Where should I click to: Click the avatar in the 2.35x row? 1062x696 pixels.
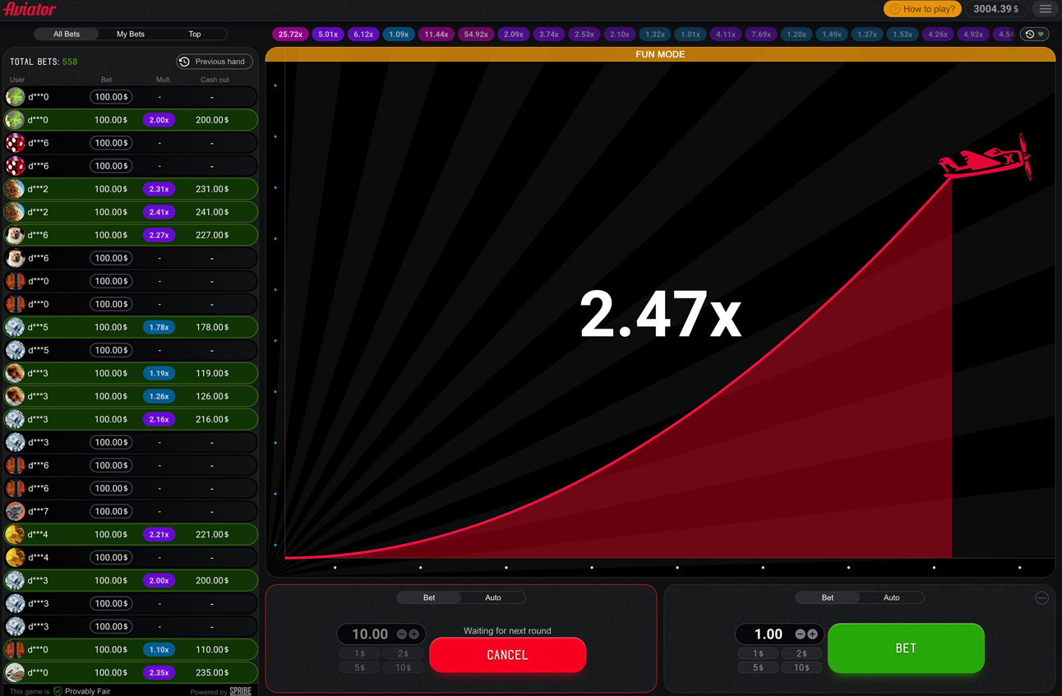coord(15,672)
